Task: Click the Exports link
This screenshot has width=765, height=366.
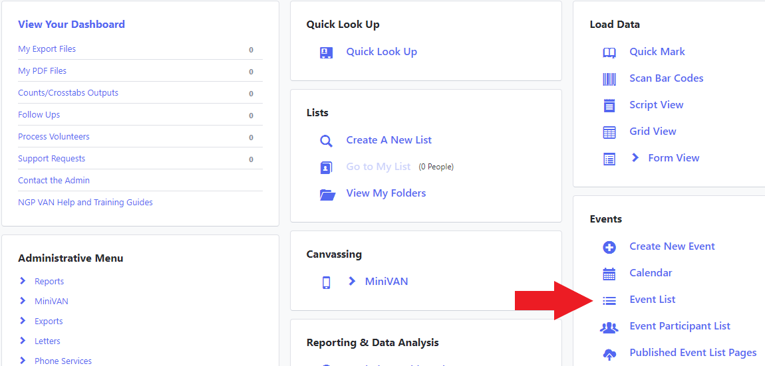Action: [x=49, y=321]
